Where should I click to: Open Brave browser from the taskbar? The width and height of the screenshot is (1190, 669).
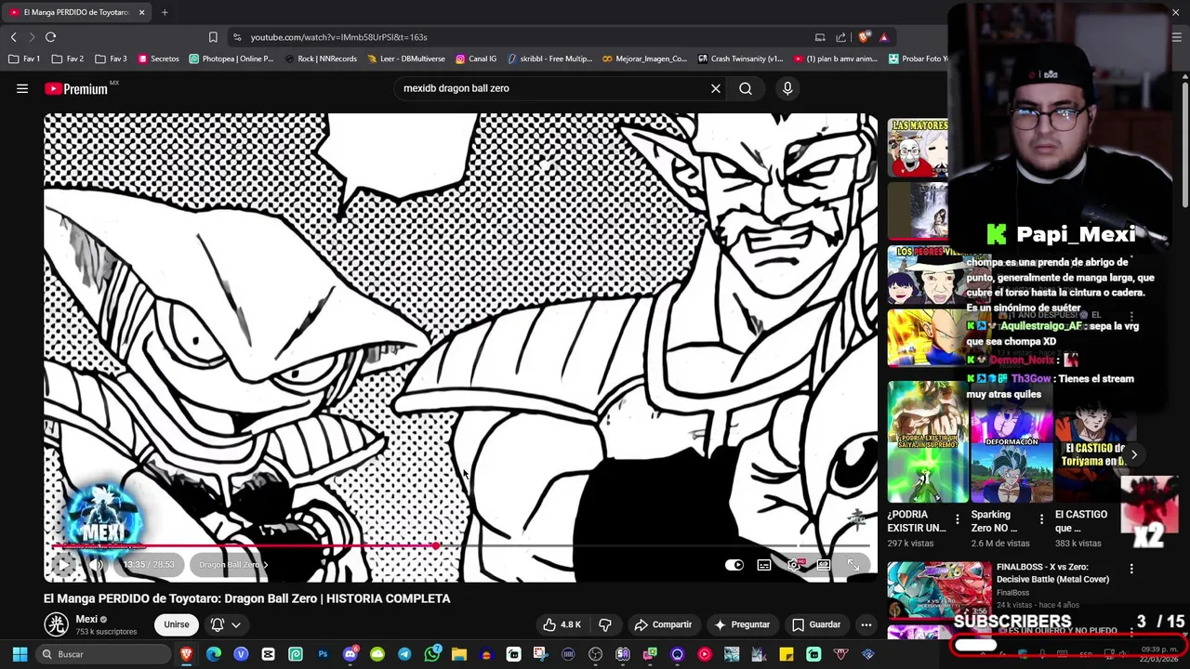[187, 654]
